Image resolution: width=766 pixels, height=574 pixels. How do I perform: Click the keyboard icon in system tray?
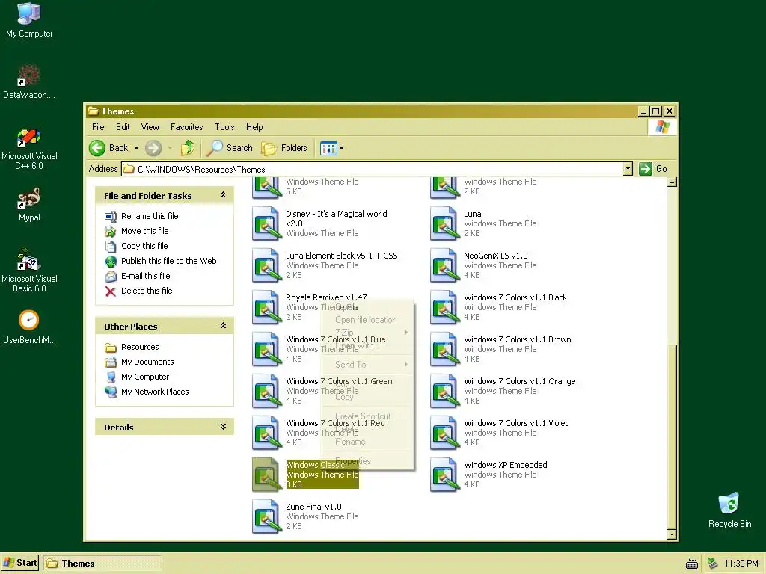click(692, 564)
